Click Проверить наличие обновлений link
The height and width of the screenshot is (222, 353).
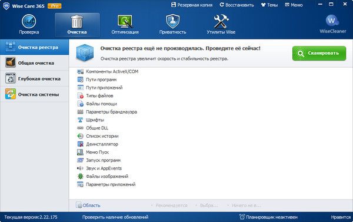pos(115,217)
